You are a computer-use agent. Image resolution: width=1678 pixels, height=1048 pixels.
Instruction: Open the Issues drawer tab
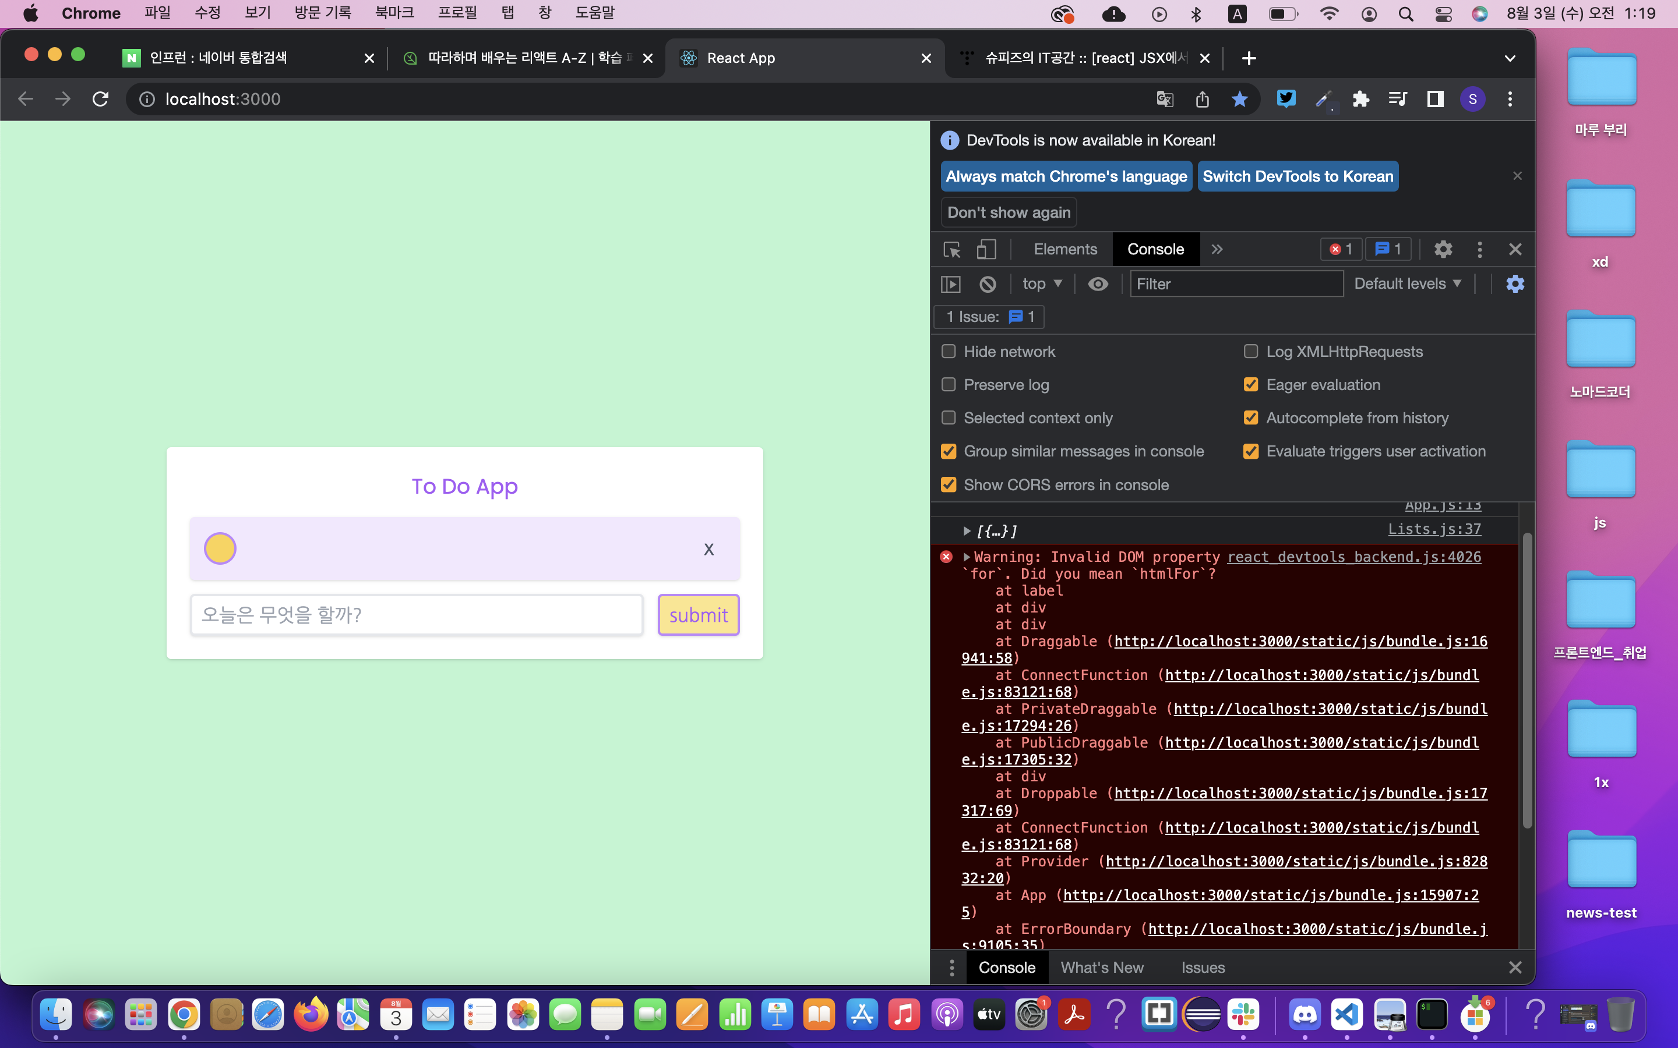1203,968
